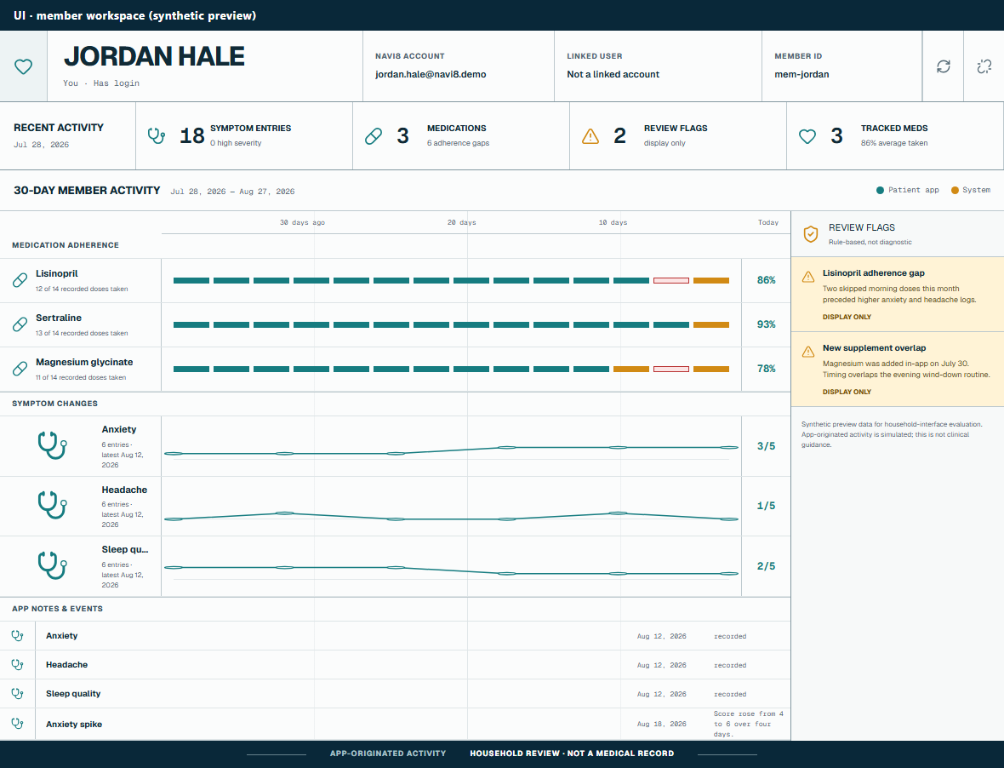The height and width of the screenshot is (768, 1004).
Task: Select the Symptom Entries stat card
Action: pyautogui.click(x=244, y=135)
